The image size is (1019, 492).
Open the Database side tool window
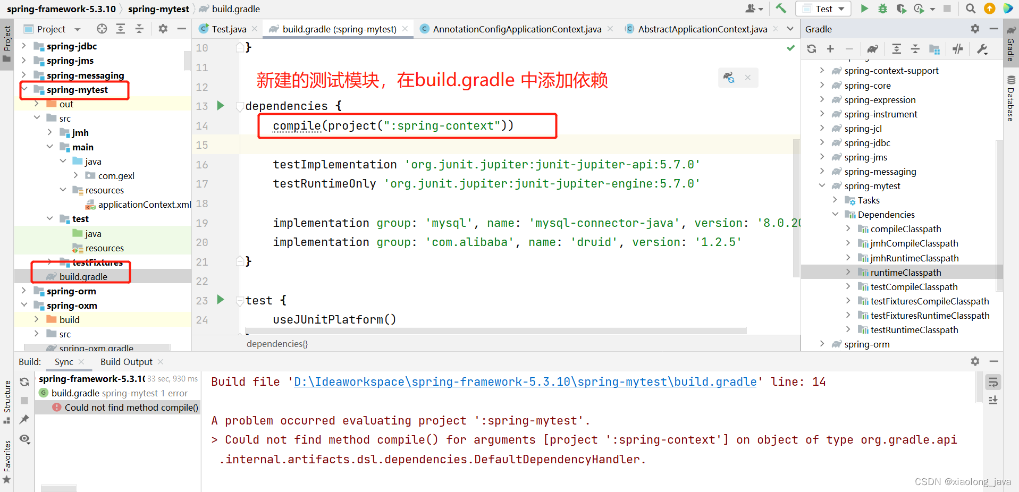[x=1010, y=99]
